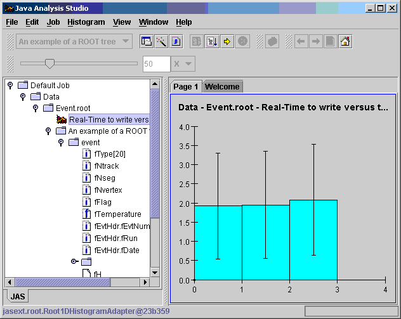This screenshot has height=319, width=401.
Task: Select the fEvtHdr.fRun tree entry
Action: [115, 238]
